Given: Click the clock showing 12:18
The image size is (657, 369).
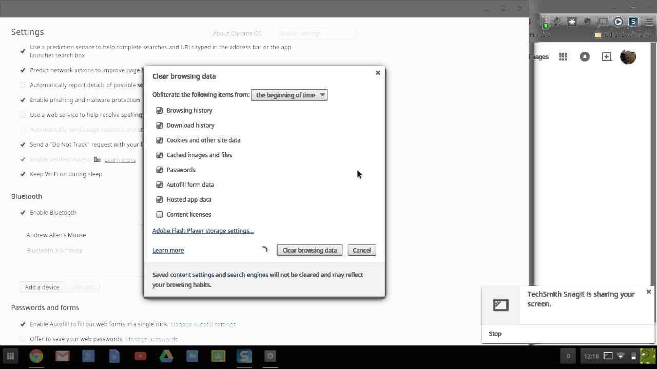Looking at the screenshot, I should point(591,356).
